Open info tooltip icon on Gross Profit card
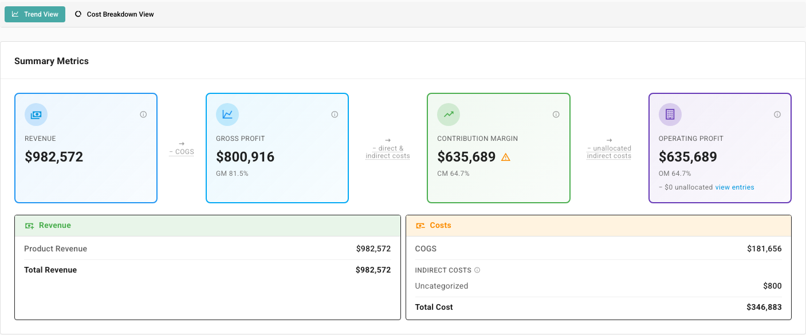Viewport: 806px width, 335px height. 335,115
